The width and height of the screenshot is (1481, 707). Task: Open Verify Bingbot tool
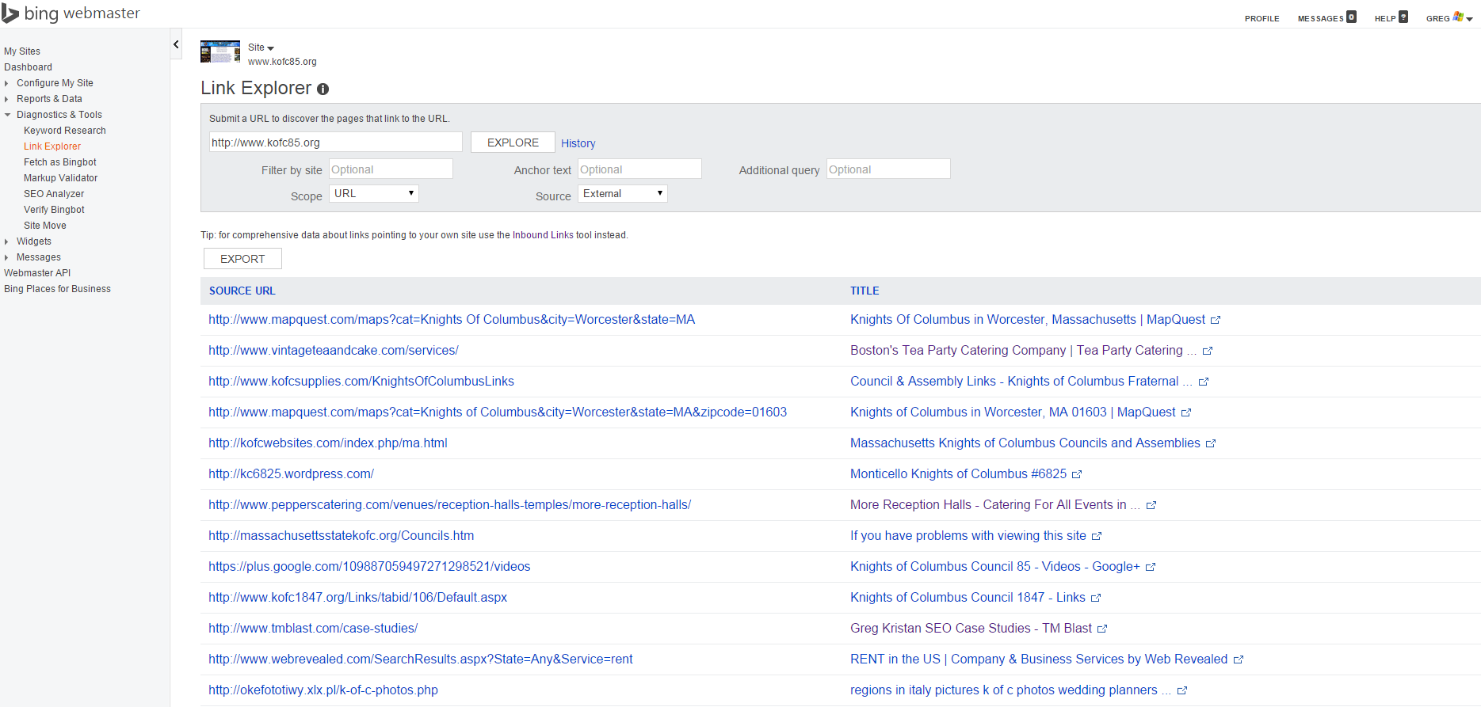click(x=54, y=210)
